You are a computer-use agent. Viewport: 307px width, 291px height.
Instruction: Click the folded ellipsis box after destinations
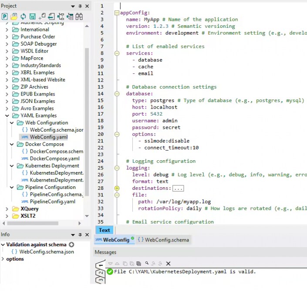point(178,188)
